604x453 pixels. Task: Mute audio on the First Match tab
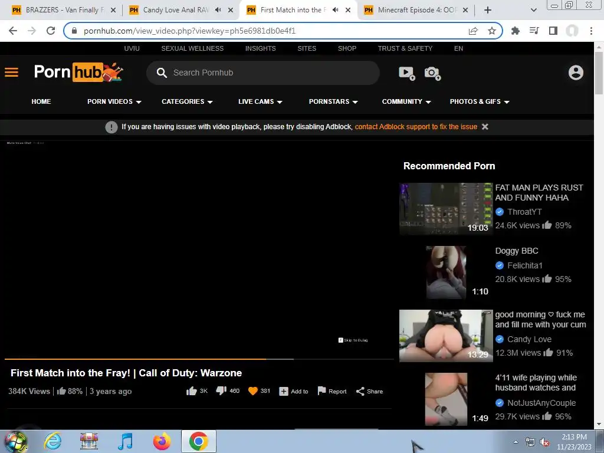click(336, 10)
